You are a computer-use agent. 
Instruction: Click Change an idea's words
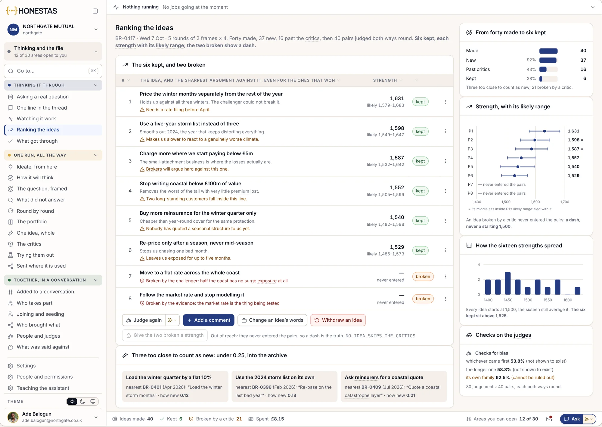point(272,320)
